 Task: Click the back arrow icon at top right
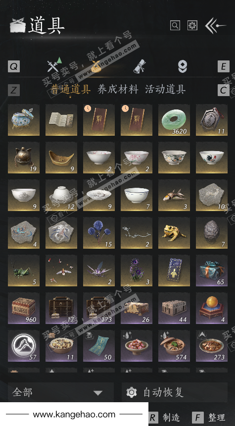click(x=215, y=26)
